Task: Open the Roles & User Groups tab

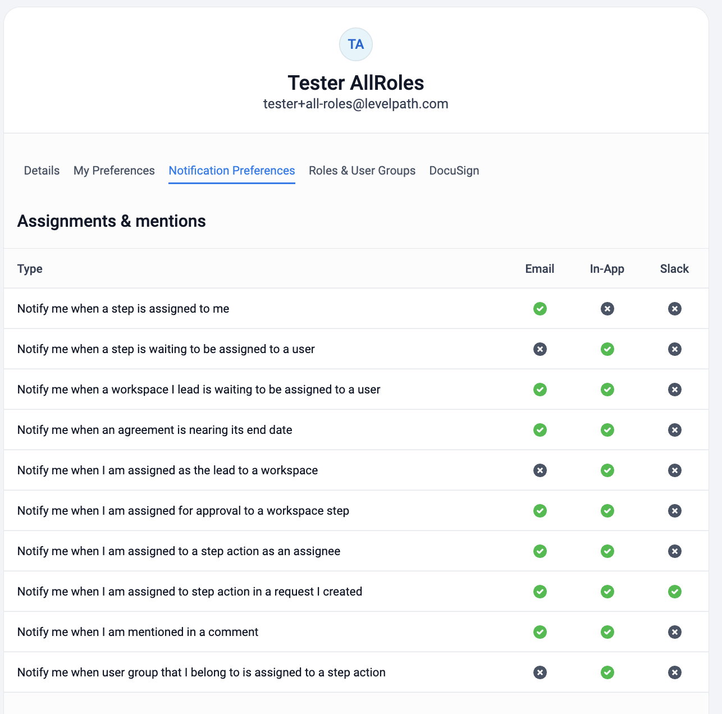Action: (x=362, y=171)
